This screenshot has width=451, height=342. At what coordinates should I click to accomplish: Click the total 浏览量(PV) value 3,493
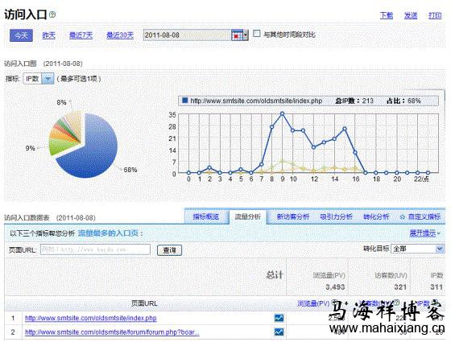tap(335, 286)
